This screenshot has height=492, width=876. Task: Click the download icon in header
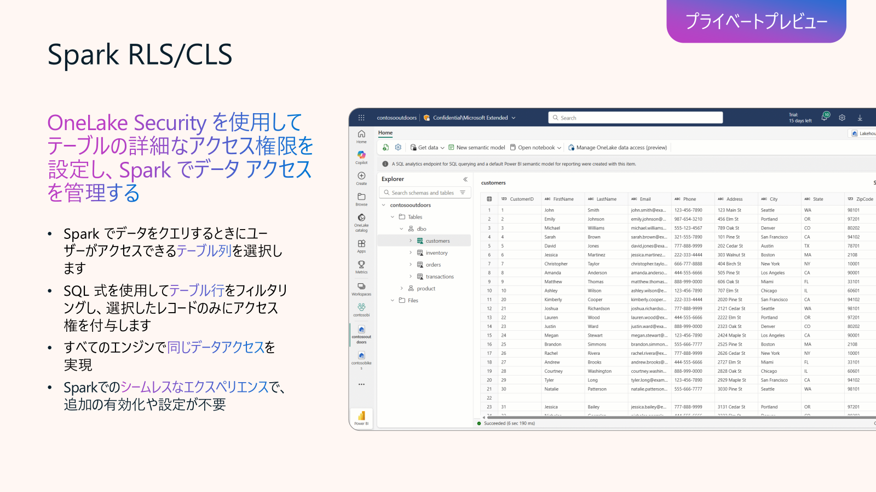coord(860,118)
